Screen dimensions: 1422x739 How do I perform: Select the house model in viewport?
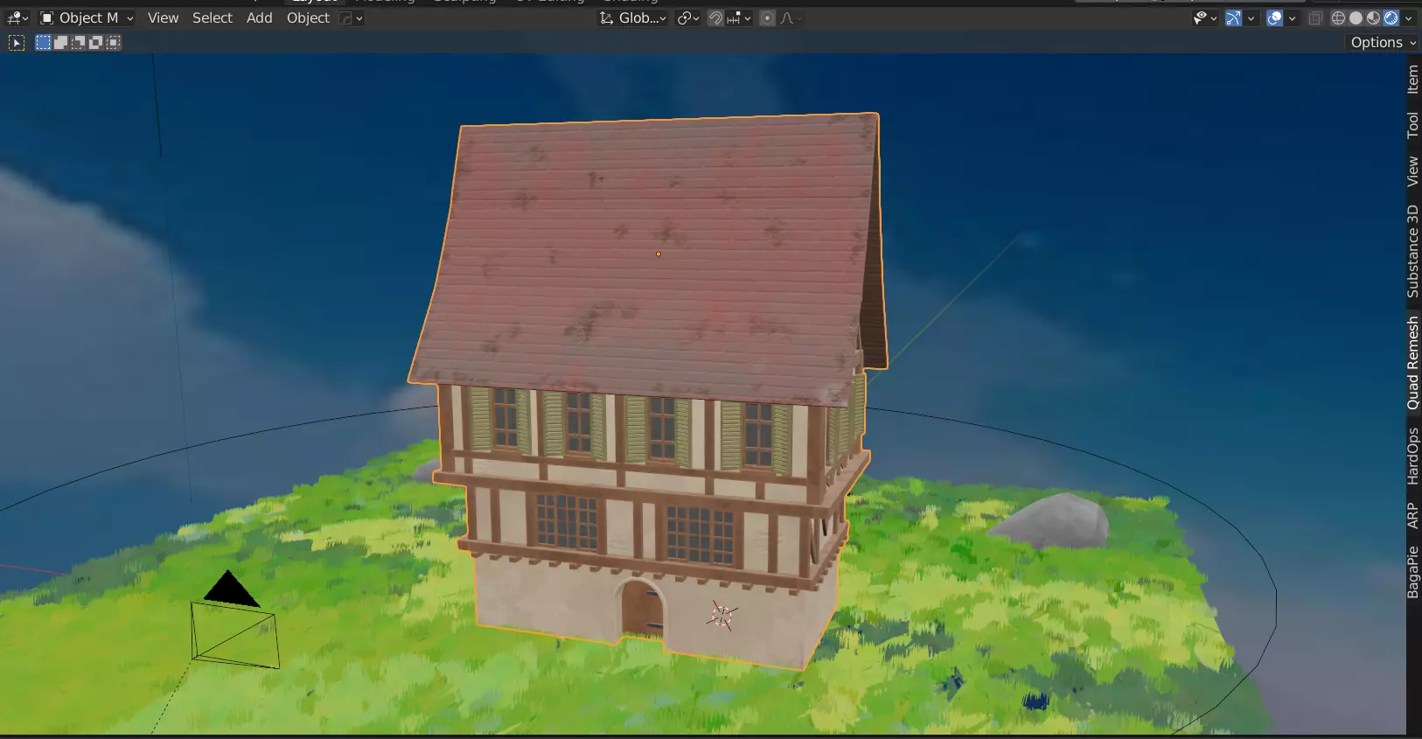coord(647,394)
